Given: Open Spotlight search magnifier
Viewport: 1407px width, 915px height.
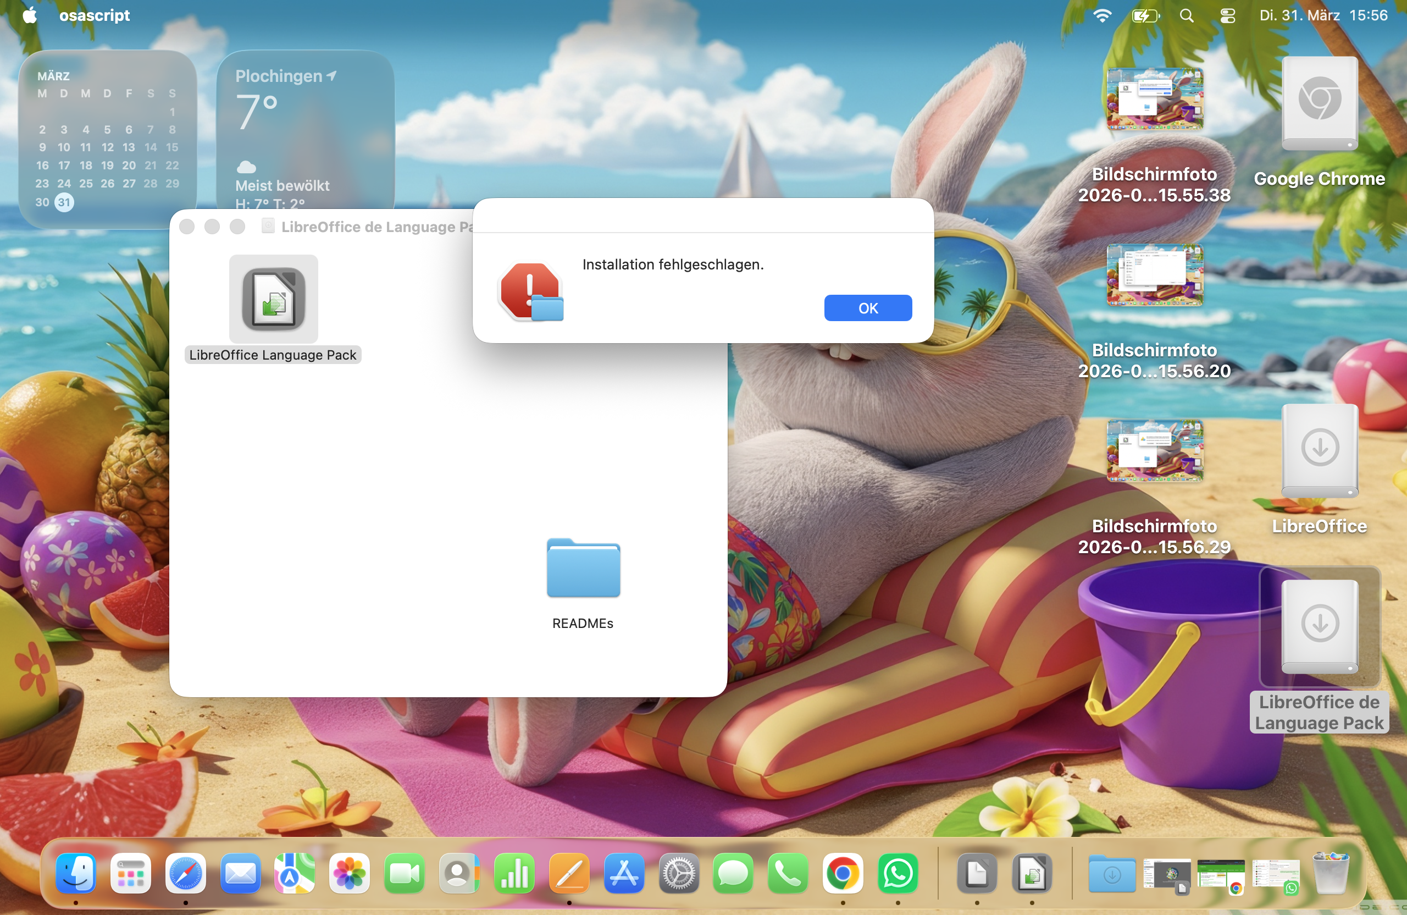Looking at the screenshot, I should coord(1186,15).
